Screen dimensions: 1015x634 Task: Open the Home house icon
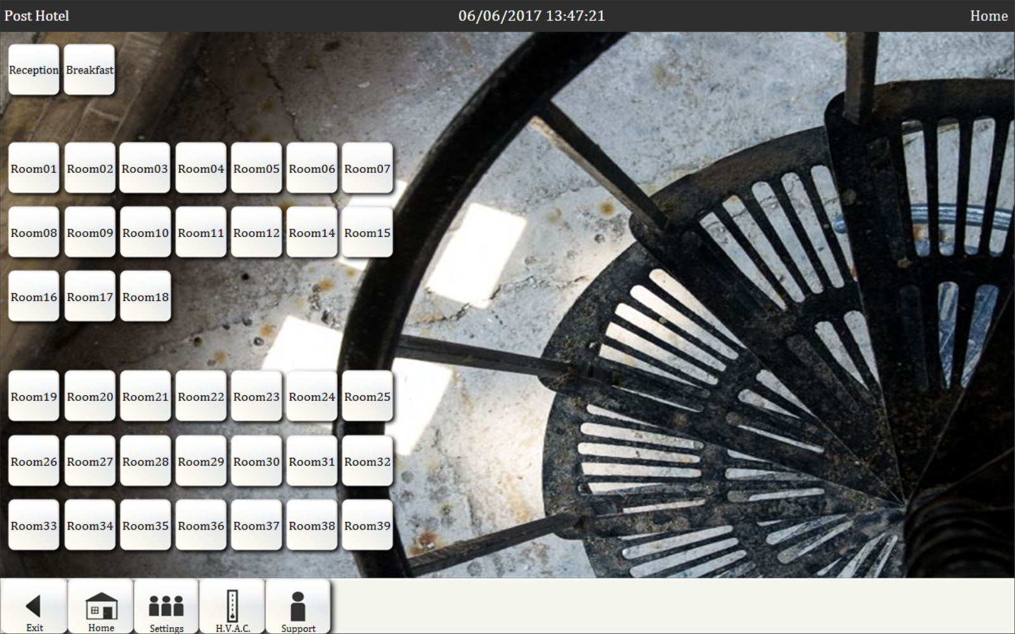point(101,607)
